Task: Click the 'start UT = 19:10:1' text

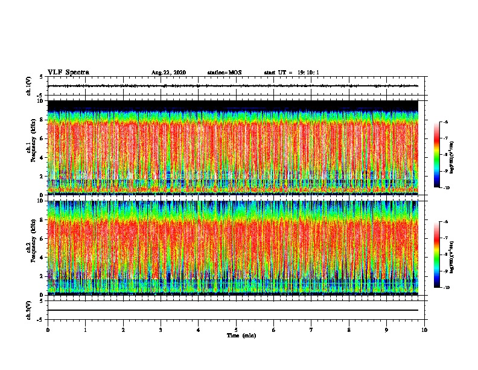Action: (x=292, y=73)
